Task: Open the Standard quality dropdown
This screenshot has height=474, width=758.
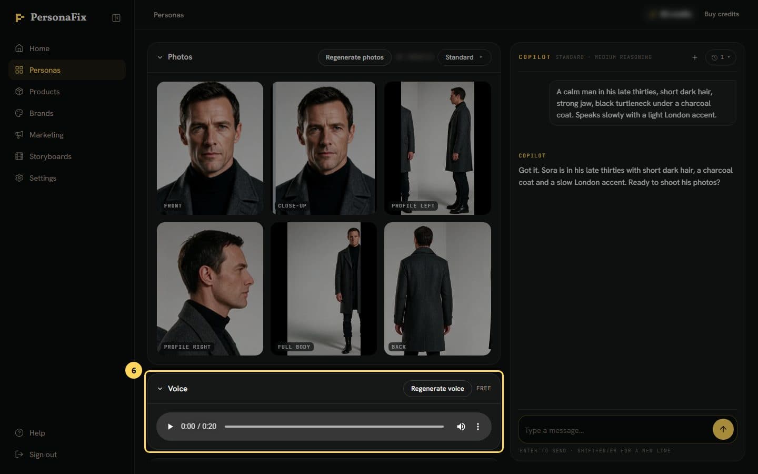Action: pyautogui.click(x=464, y=57)
